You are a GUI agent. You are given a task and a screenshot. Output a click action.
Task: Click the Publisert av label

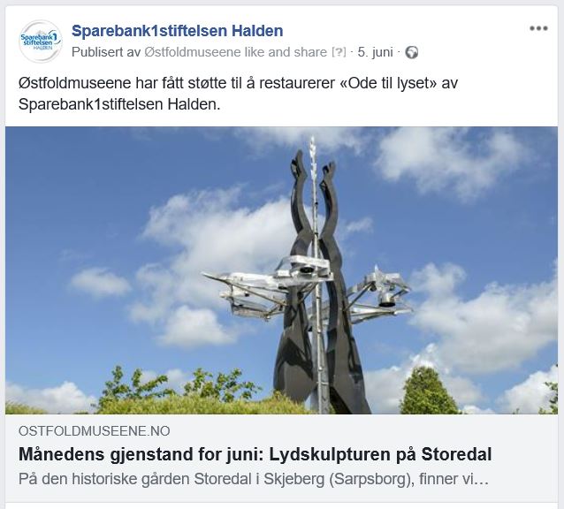pos(106,52)
